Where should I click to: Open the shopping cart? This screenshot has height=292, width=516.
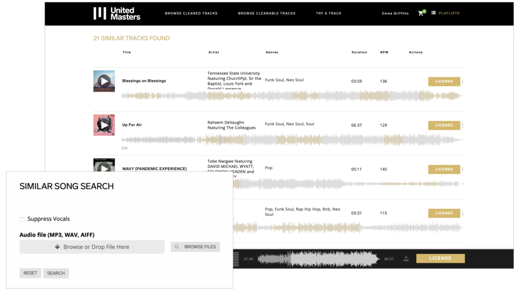[421, 13]
